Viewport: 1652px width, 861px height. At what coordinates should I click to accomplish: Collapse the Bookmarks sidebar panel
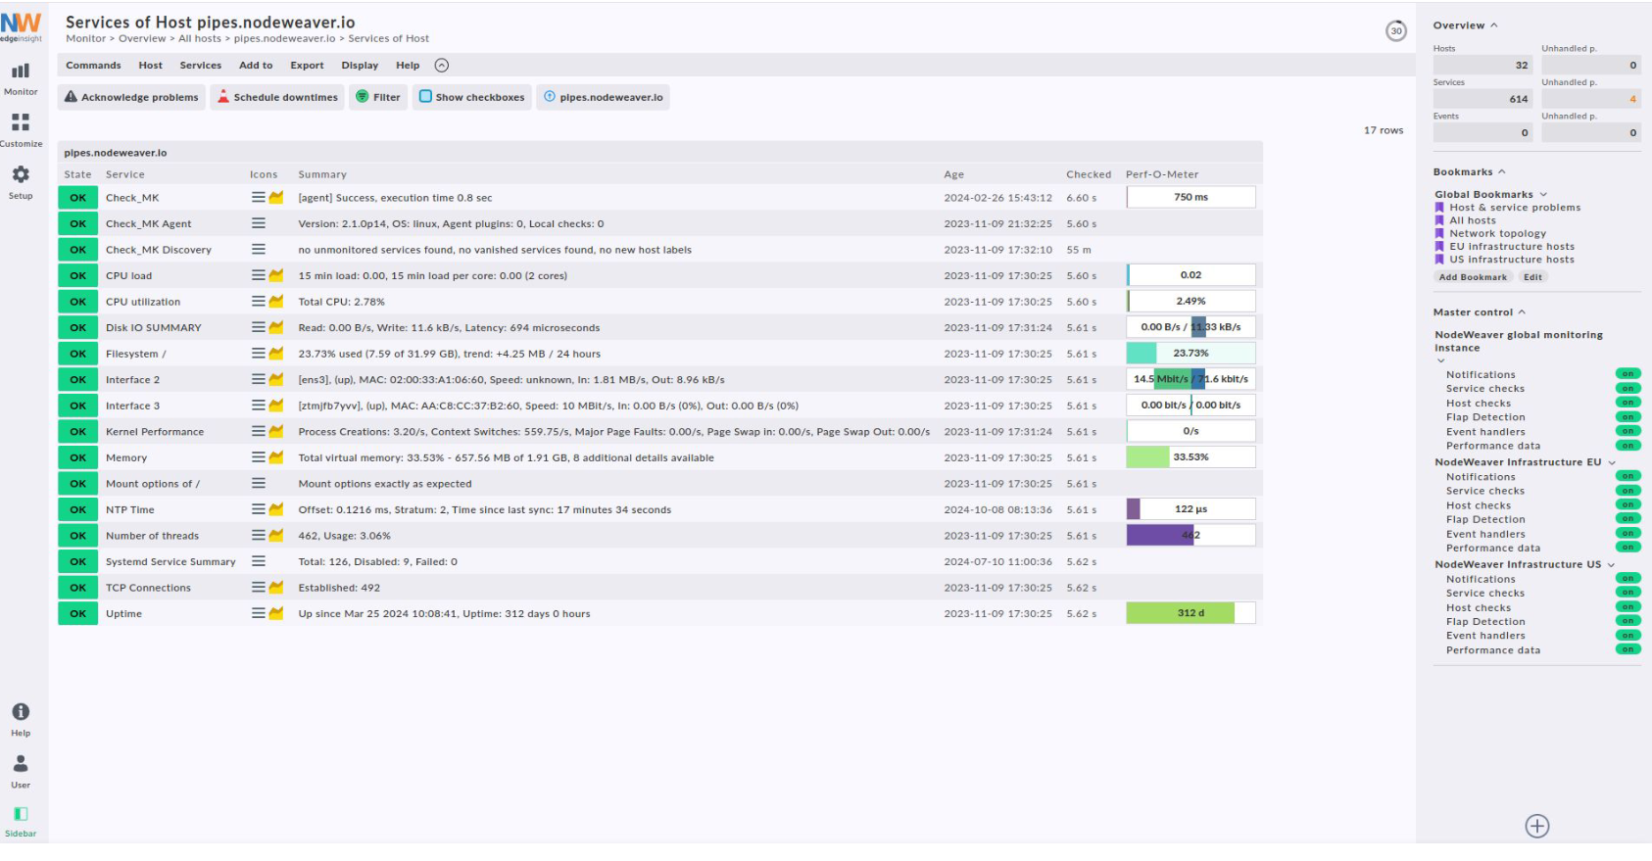tap(1501, 171)
